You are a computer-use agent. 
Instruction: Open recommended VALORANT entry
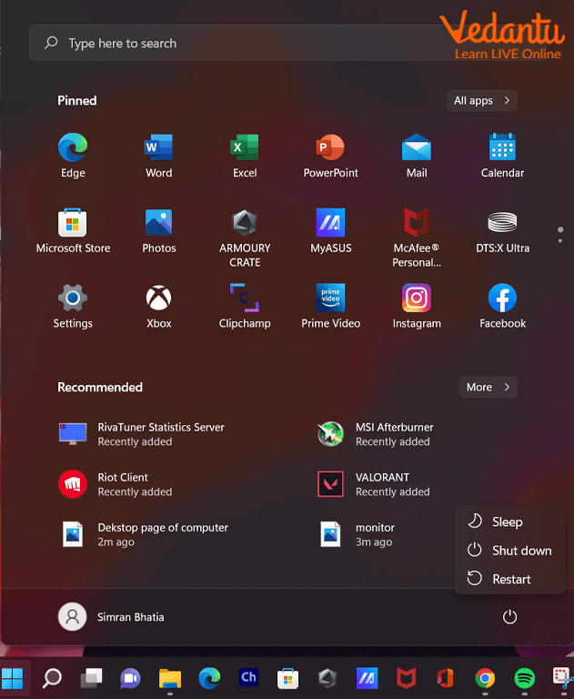(381, 484)
